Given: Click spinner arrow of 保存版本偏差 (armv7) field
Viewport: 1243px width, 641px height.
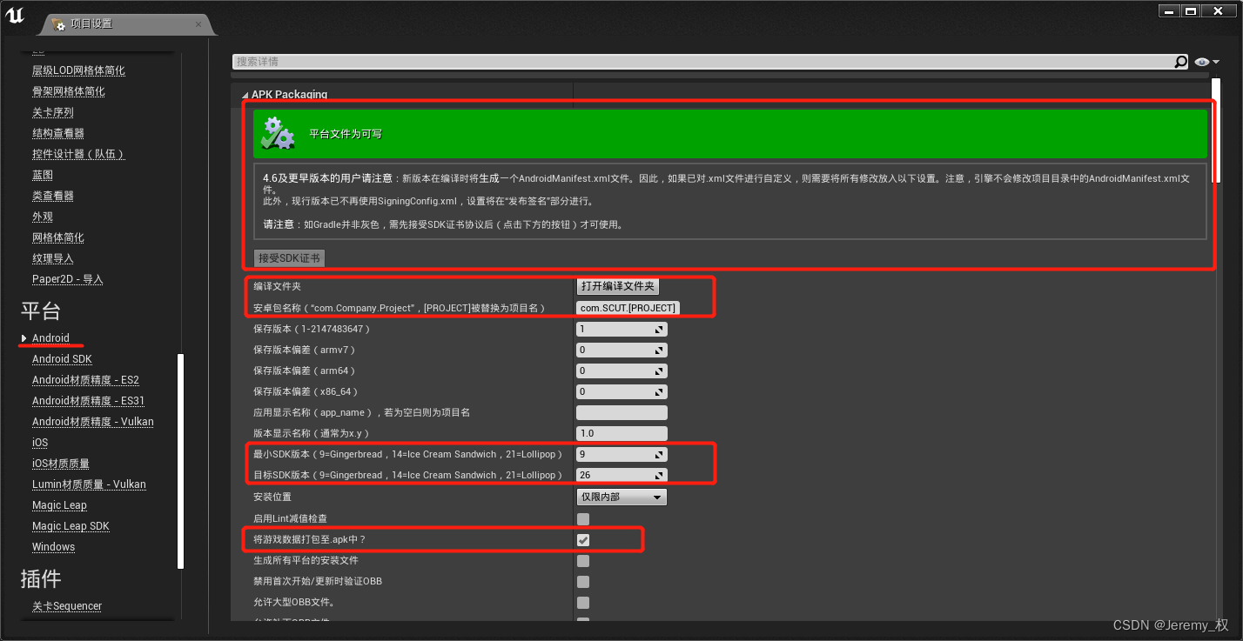Looking at the screenshot, I should pyautogui.click(x=660, y=350).
